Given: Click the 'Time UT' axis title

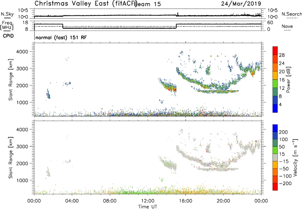Looking at the screenshot, I should tap(148, 206).
